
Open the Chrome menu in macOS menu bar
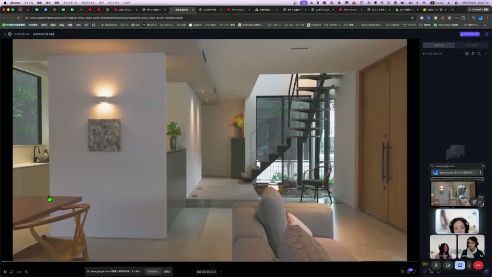pos(15,3)
